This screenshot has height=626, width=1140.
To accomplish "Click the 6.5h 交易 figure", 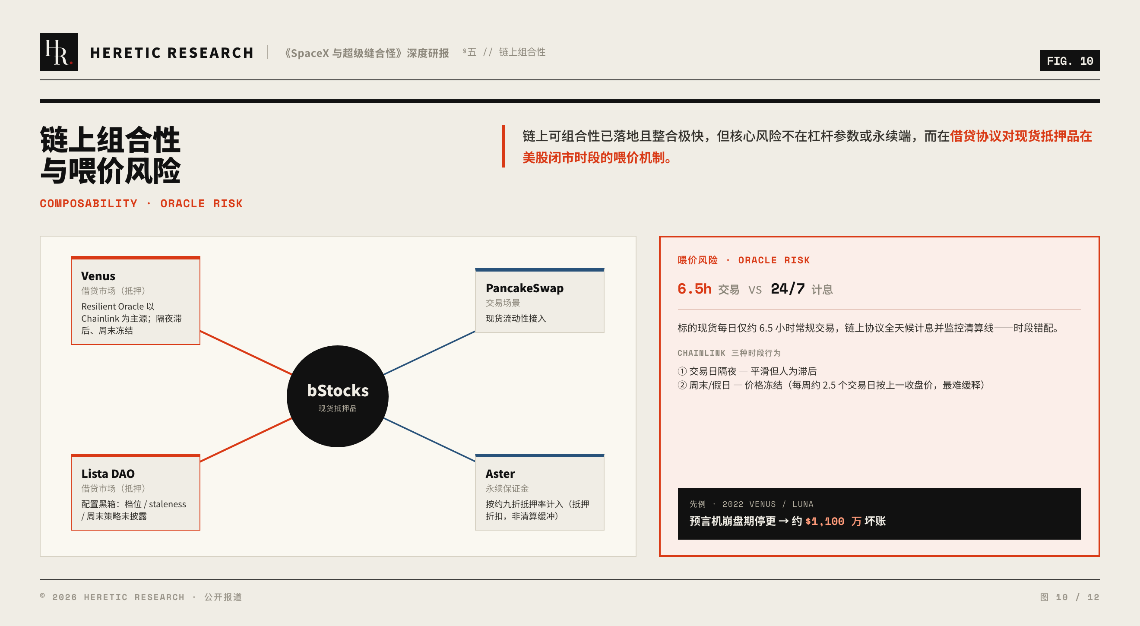I will coord(708,289).
